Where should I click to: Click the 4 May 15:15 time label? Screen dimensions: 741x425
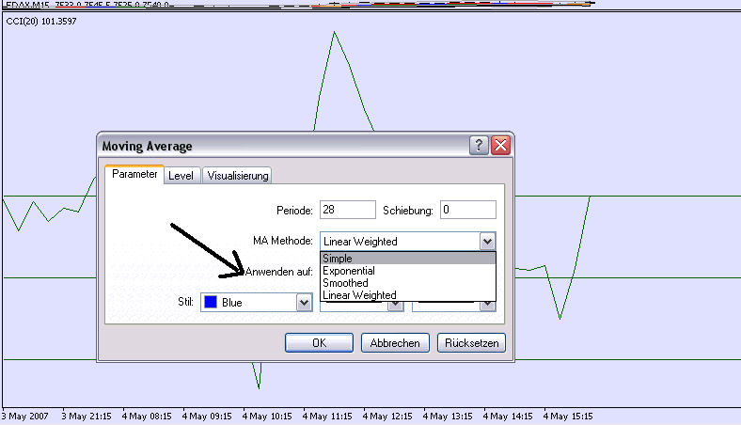pyautogui.click(x=568, y=417)
